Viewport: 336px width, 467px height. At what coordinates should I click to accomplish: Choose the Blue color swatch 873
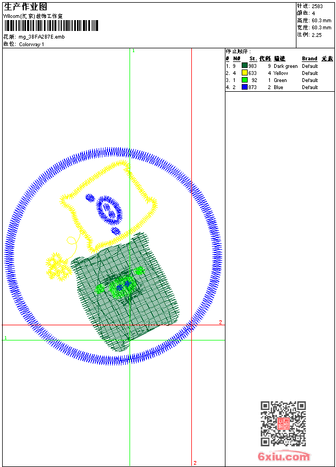point(244,87)
